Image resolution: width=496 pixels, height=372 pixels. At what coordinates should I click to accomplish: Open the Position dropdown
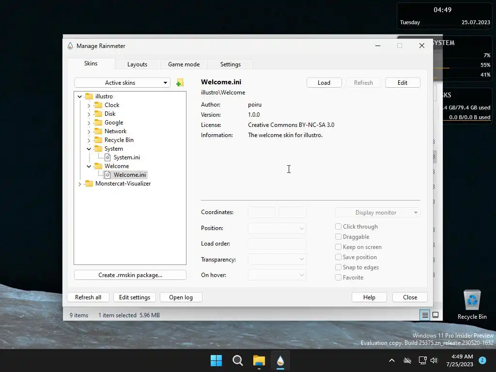pyautogui.click(x=277, y=228)
